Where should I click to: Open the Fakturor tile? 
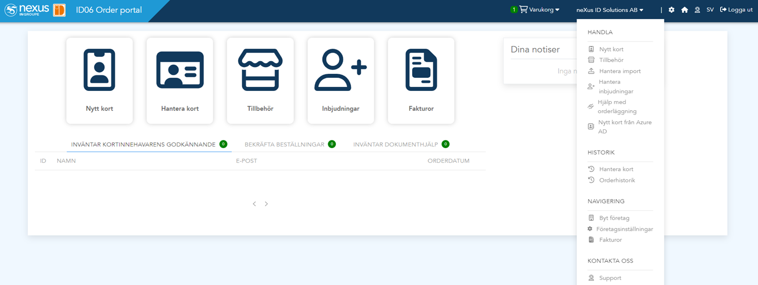point(421,81)
